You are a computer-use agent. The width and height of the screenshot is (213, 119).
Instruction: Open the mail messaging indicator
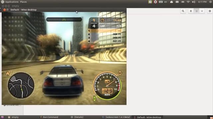[177, 2]
